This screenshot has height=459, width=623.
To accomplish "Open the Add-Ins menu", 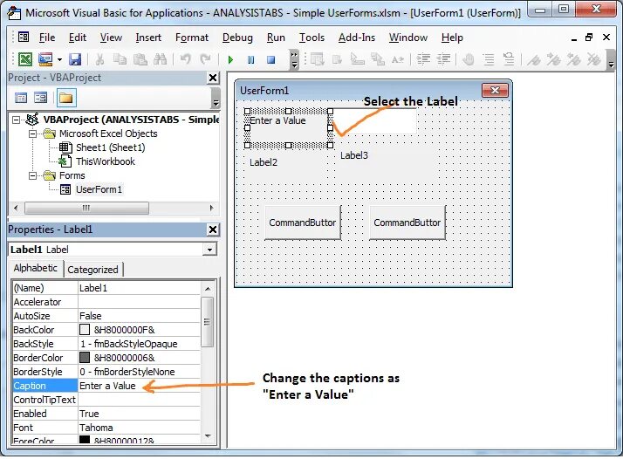I will point(357,38).
